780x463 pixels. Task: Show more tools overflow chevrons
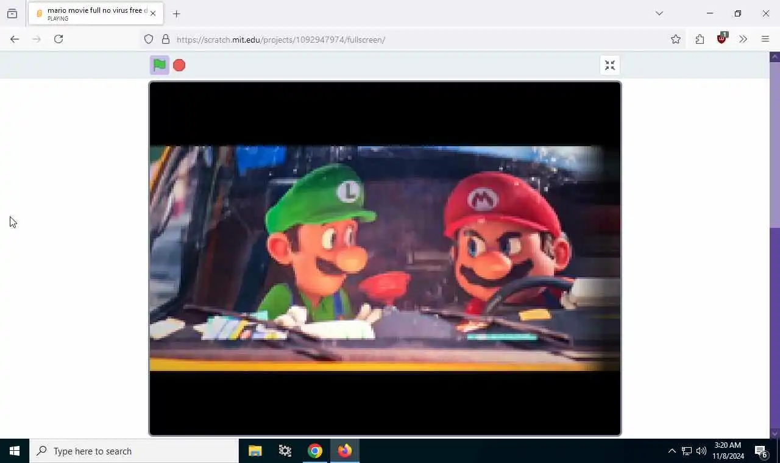[743, 39]
